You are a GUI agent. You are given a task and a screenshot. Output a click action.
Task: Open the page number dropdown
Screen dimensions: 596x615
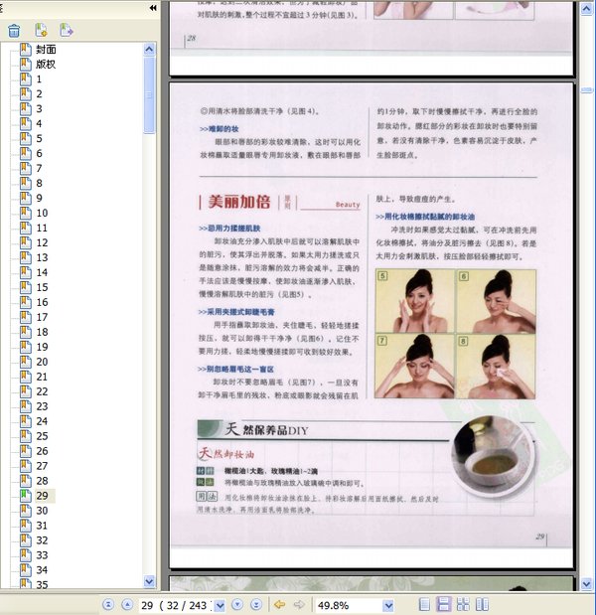[x=219, y=604]
